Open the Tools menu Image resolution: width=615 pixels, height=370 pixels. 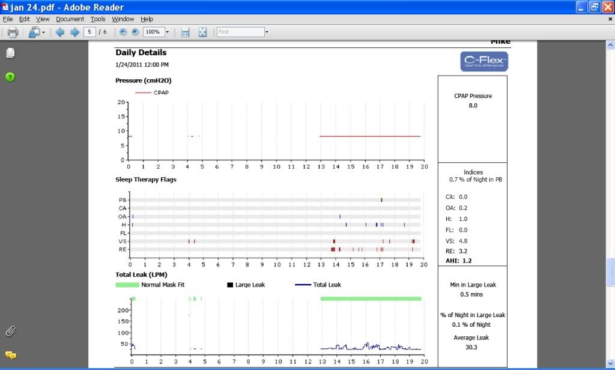(98, 19)
